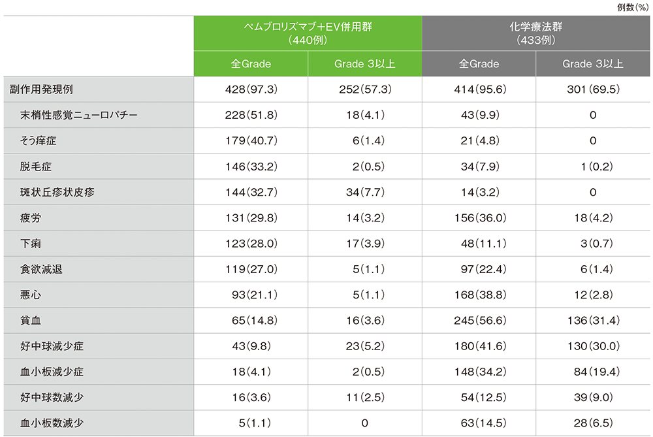
Task: Select the Grade 3以上 subheader under the gray header
Action: pos(592,64)
